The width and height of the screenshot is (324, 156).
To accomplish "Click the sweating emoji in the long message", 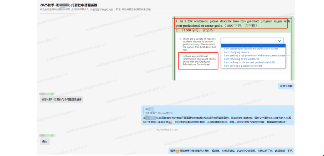I will pyautogui.click(x=170, y=122).
